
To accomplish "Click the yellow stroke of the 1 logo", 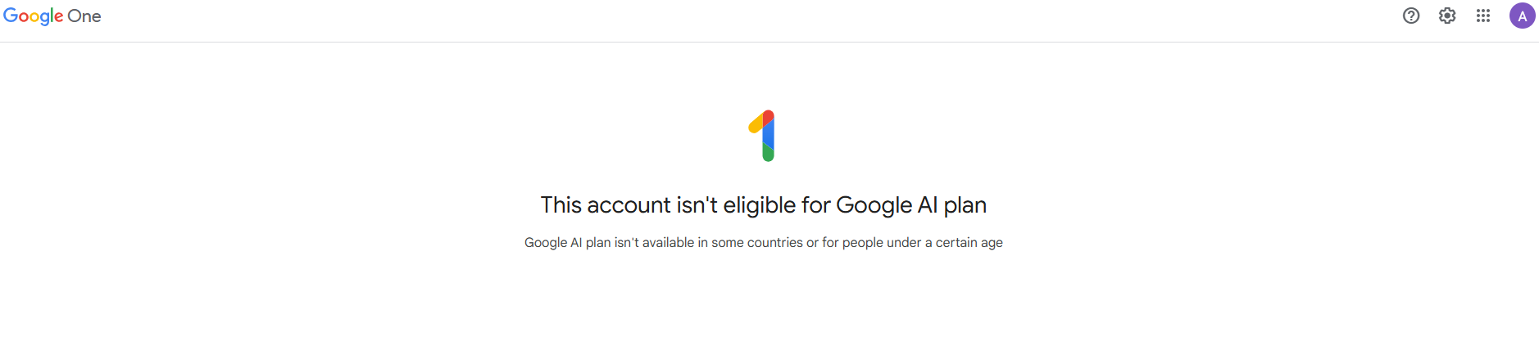I will pos(756,124).
